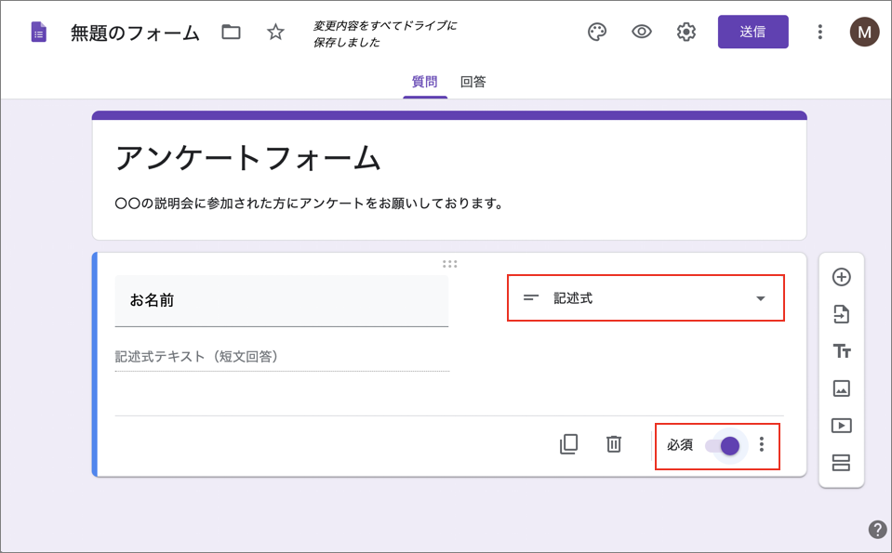Add an image from sidebar
Viewport: 892px width, 553px height.
(842, 388)
